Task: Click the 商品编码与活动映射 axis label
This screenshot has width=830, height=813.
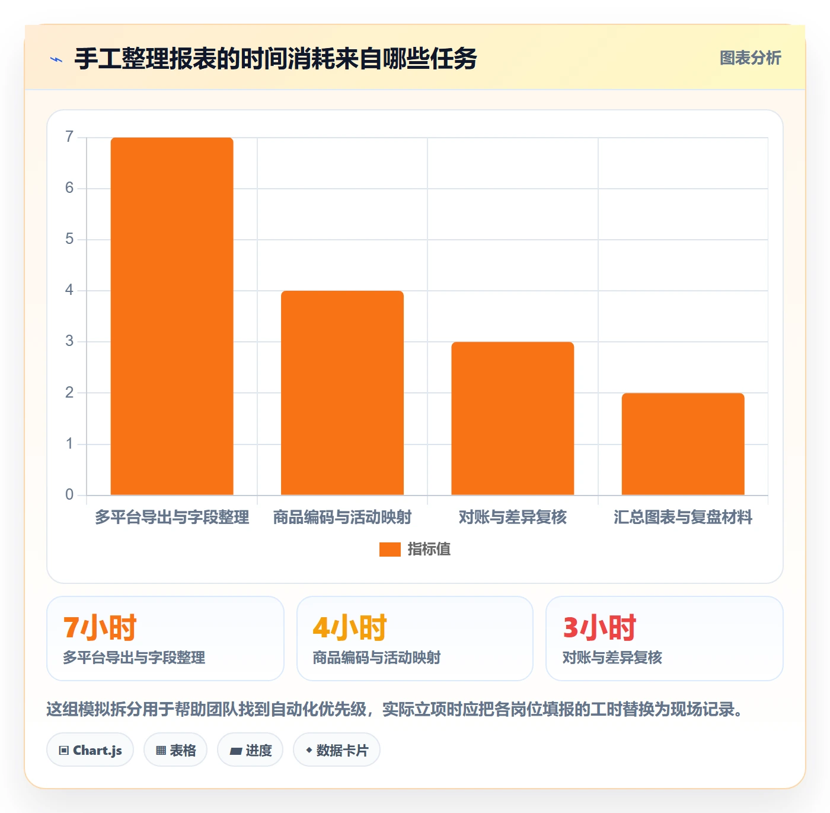Action: (342, 517)
